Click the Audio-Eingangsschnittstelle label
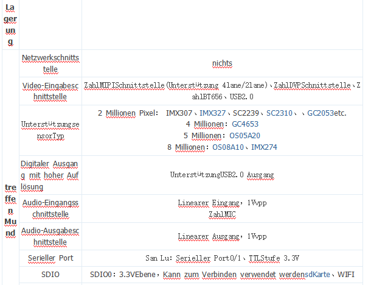The height and width of the screenshot is (285, 371). click(50, 208)
